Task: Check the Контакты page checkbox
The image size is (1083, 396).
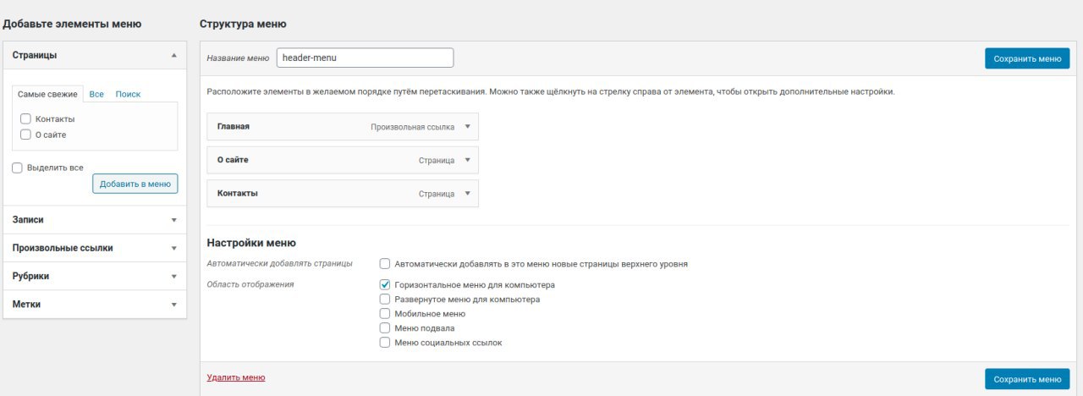Action: coord(26,119)
